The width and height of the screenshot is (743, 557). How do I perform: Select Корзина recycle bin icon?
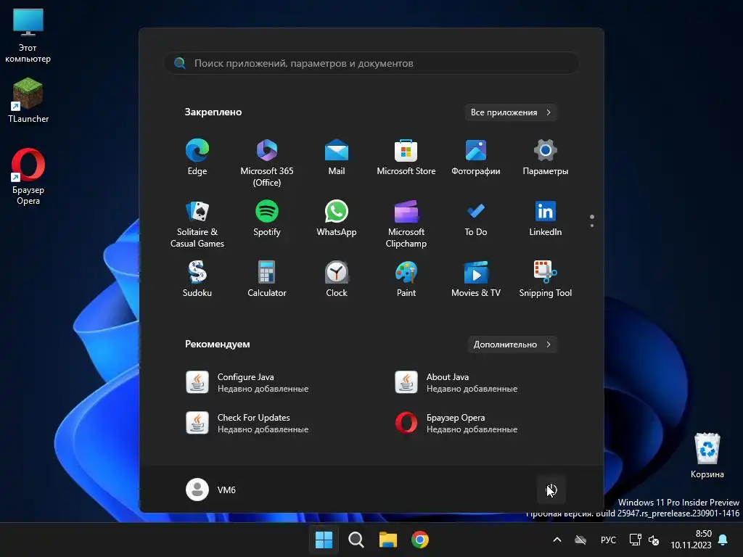tap(707, 455)
